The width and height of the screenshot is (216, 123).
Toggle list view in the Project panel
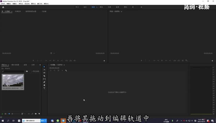(6, 114)
